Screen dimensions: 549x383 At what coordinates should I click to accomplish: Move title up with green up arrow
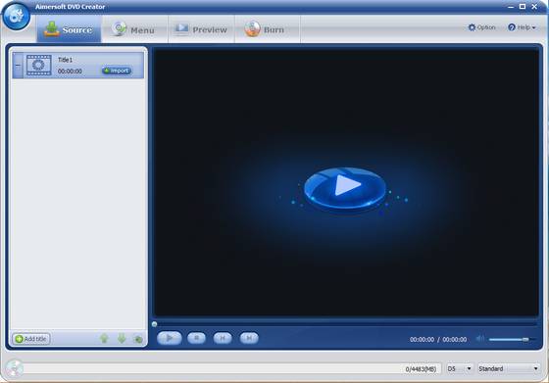coord(104,339)
